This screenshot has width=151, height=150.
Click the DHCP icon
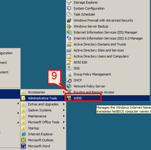tap(69, 80)
